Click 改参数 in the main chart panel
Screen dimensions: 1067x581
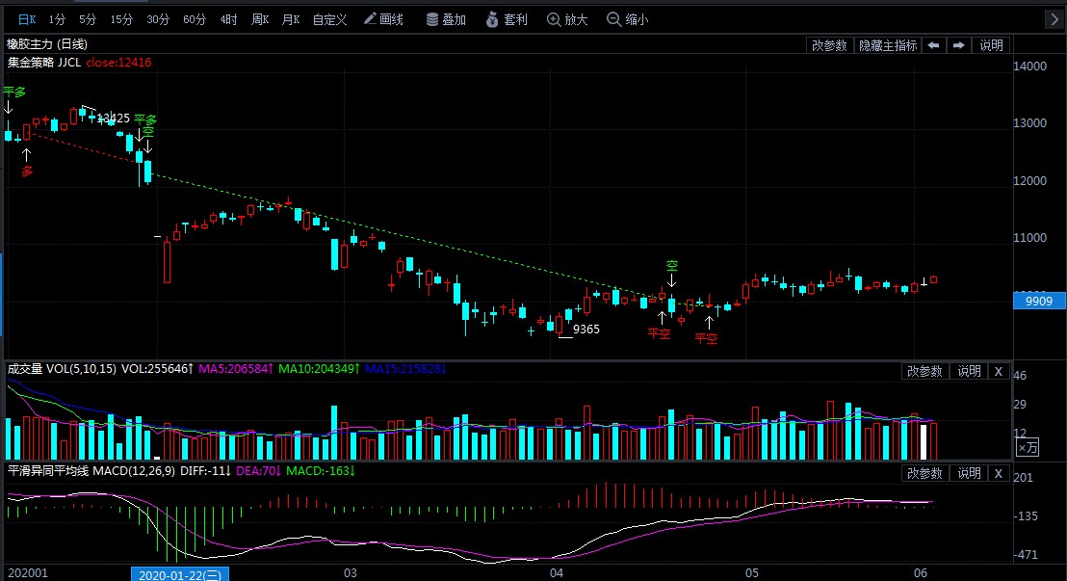pyautogui.click(x=829, y=45)
